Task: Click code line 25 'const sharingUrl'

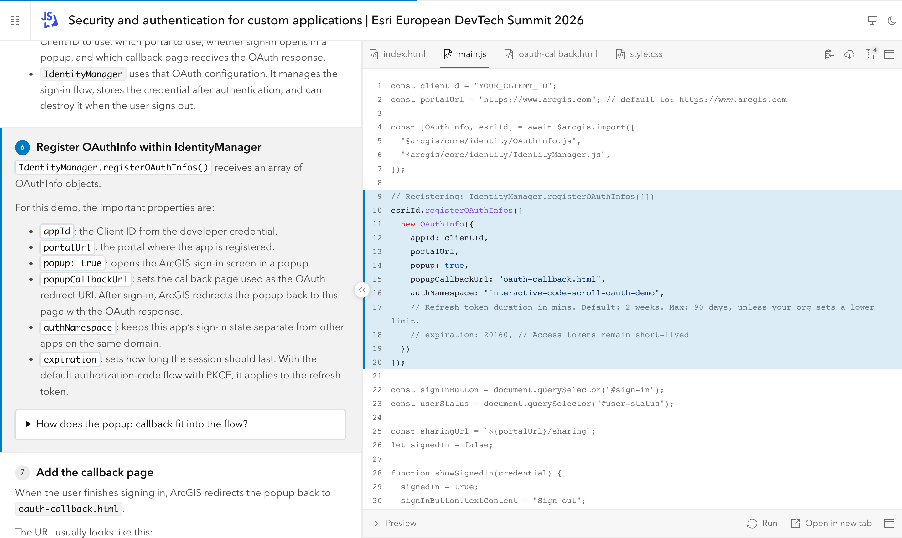Action: tap(493, 431)
